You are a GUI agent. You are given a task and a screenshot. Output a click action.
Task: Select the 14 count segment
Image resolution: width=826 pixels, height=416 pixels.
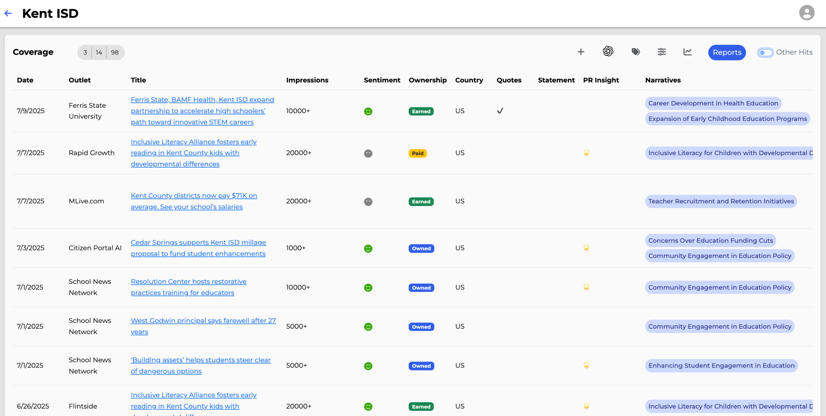tap(99, 52)
